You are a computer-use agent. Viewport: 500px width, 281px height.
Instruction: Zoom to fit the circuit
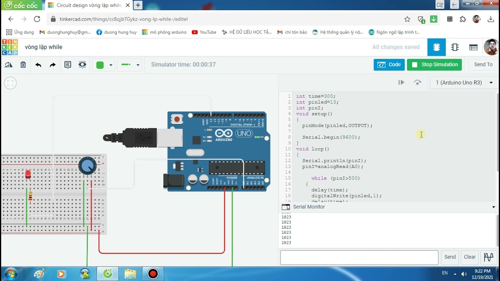point(11,83)
